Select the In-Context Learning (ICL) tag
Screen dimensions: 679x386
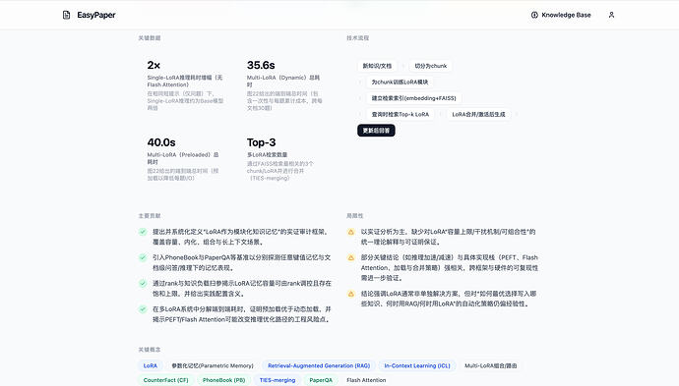[x=417, y=365]
